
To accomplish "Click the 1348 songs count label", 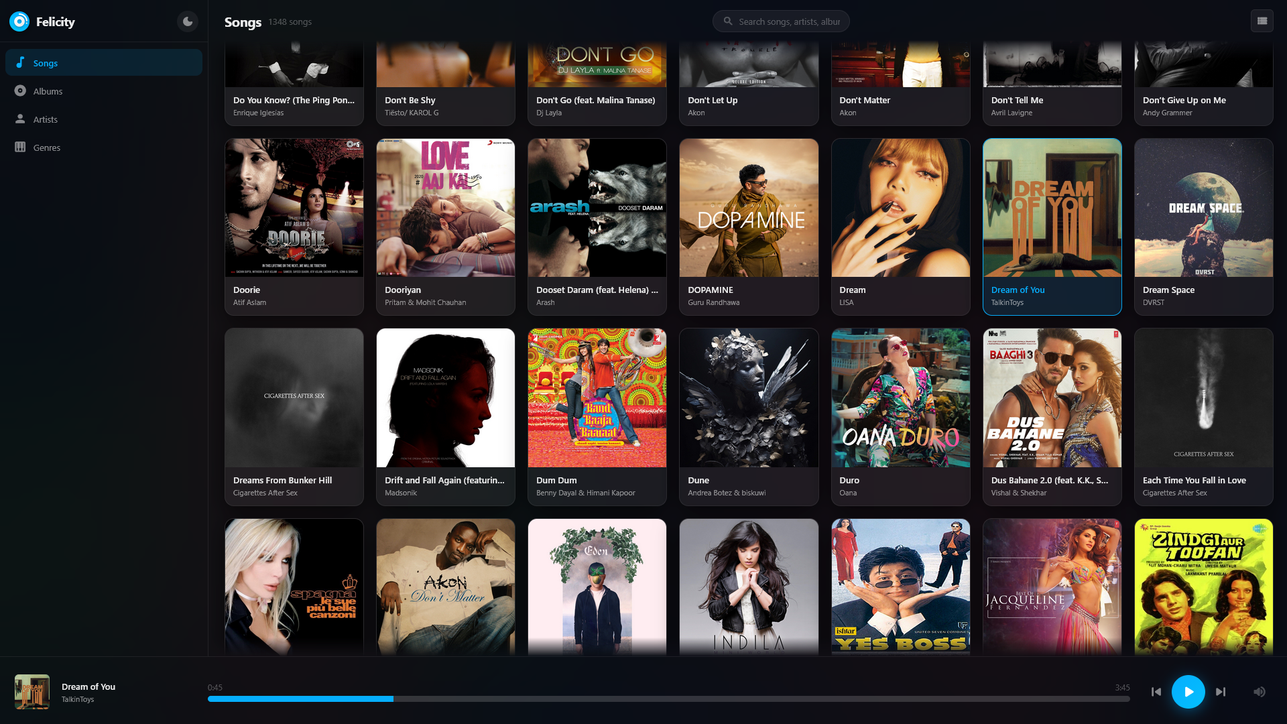I will click(x=290, y=21).
